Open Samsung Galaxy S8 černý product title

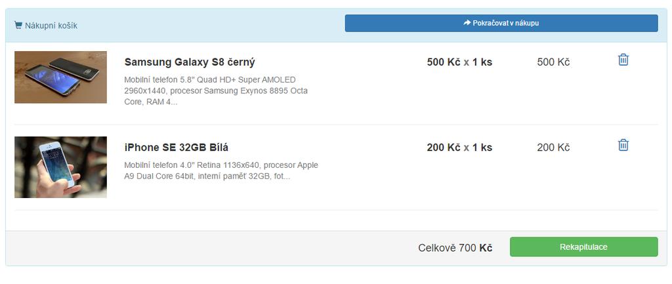(x=190, y=62)
